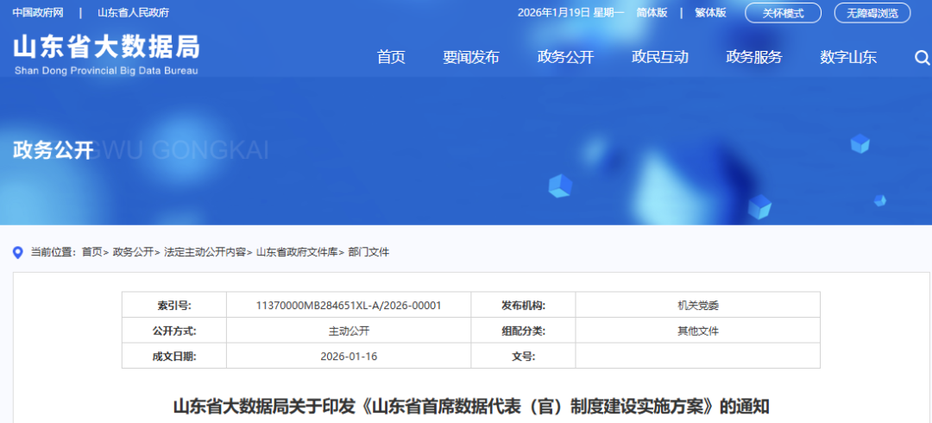
Task: Go to 法定主动公开内容 breadcrumb link
Action: point(205,252)
